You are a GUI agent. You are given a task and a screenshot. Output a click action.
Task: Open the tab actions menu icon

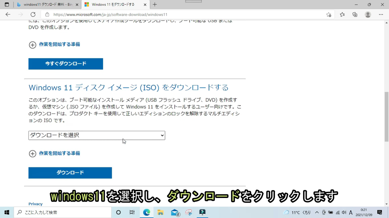7,5
